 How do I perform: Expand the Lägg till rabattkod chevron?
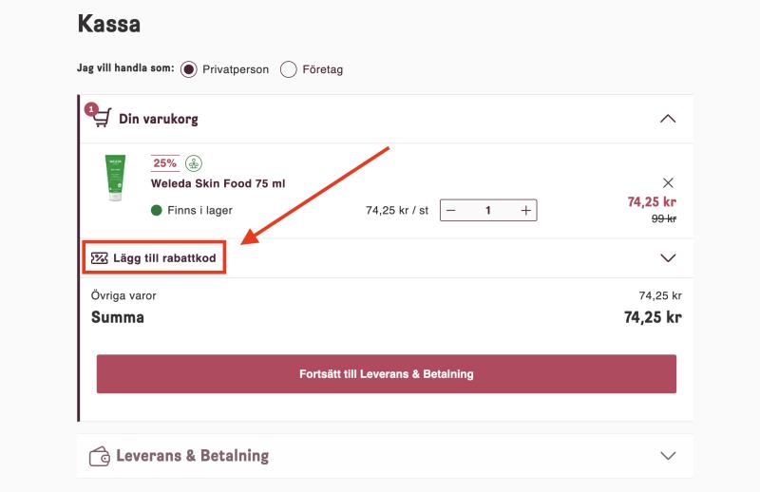(x=668, y=258)
